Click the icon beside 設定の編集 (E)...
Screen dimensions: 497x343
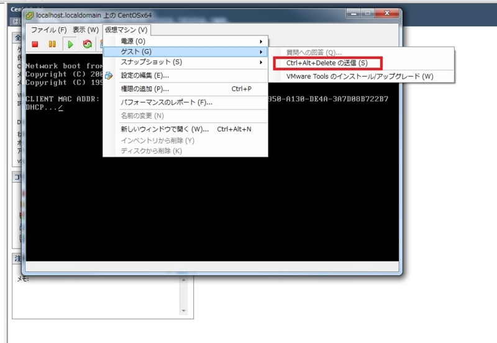point(109,75)
